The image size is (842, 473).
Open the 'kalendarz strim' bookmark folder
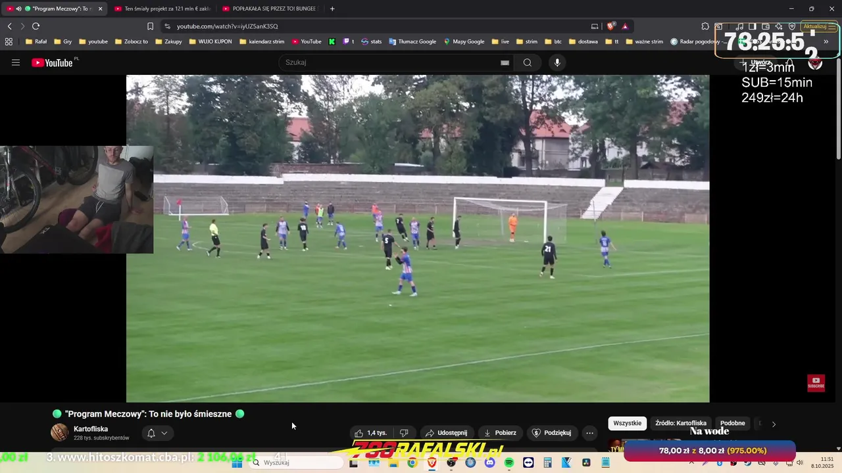coord(262,41)
